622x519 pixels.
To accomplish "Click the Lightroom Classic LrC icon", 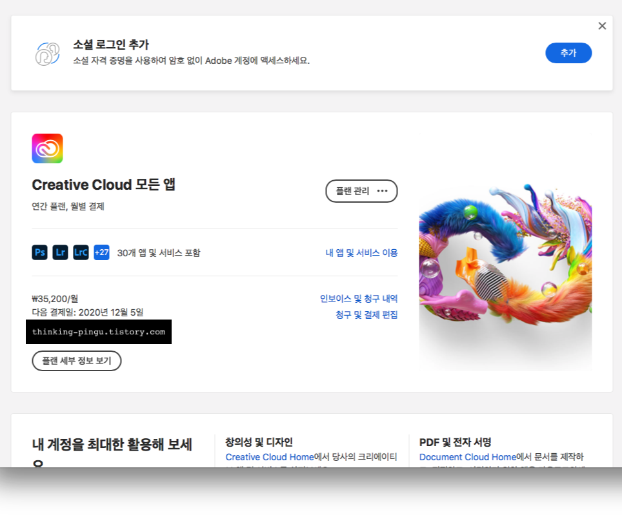I will click(x=81, y=252).
